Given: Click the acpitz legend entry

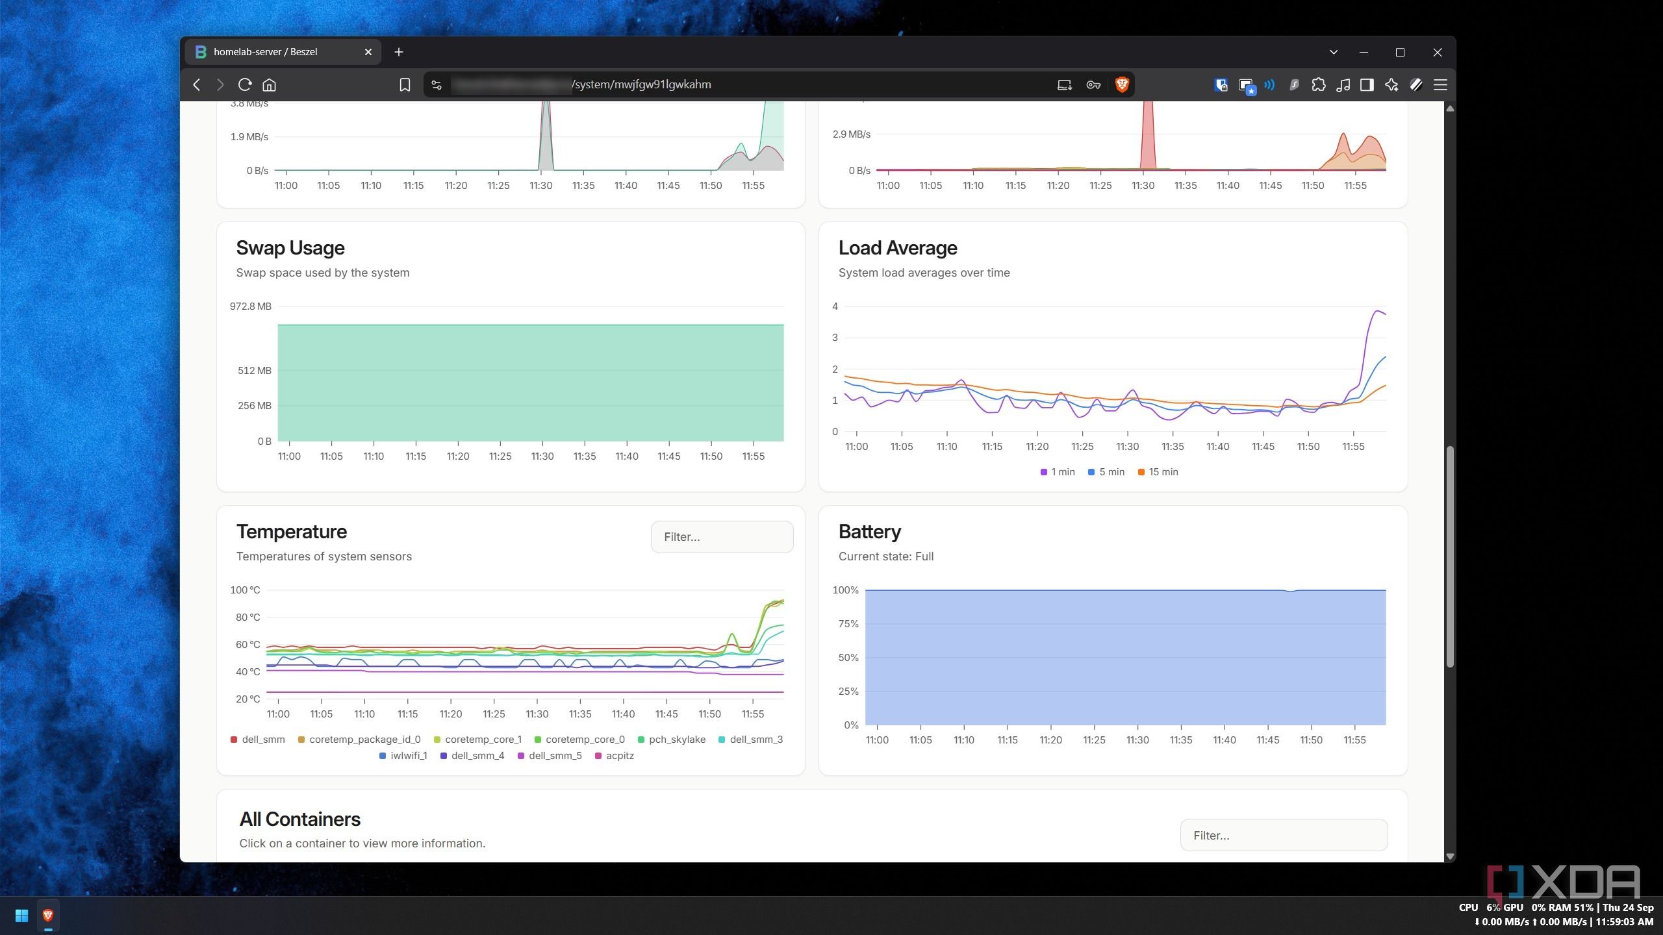Looking at the screenshot, I should click(615, 756).
